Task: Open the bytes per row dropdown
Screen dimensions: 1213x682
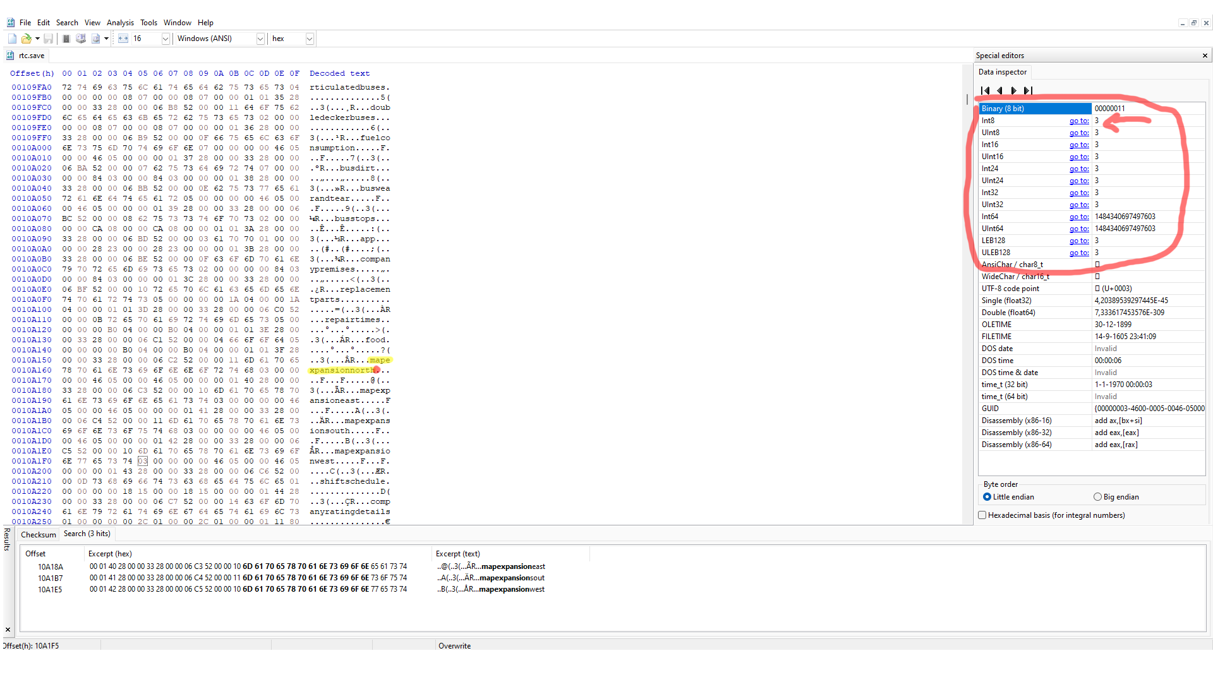Action: (x=166, y=39)
